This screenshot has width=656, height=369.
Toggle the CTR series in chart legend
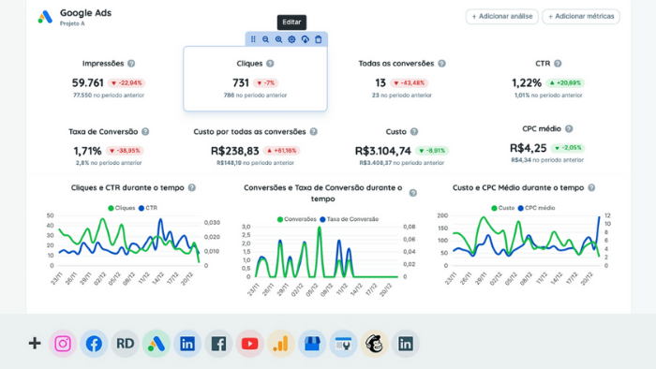[148, 208]
